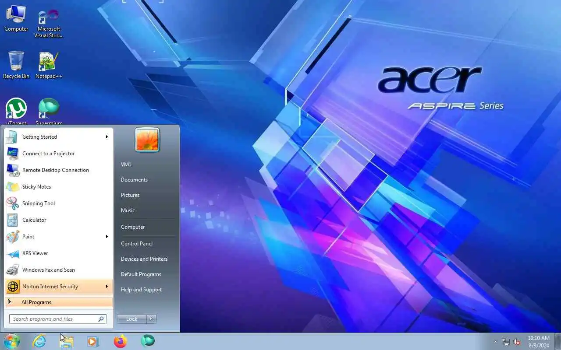The height and width of the screenshot is (350, 561).
Task: Expand Norton Internet Security submenu arrow
Action: tap(107, 287)
